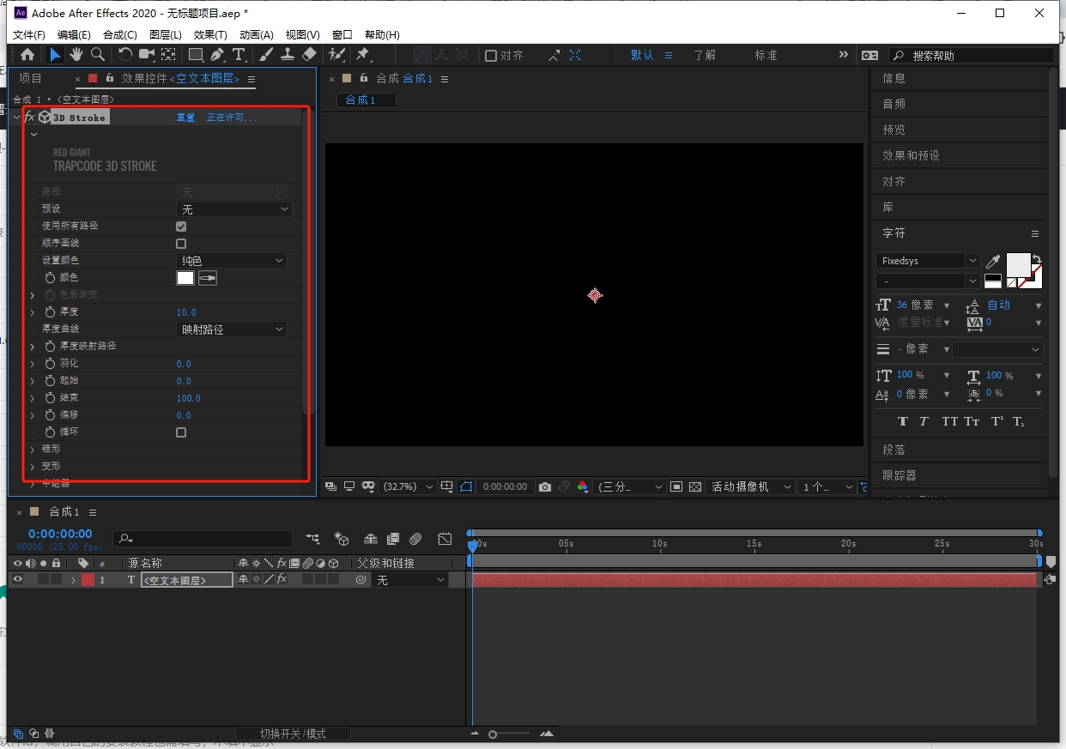Screen dimensions: 1066x749
Task: Open the show channel RGB icon menu
Action: (x=583, y=486)
